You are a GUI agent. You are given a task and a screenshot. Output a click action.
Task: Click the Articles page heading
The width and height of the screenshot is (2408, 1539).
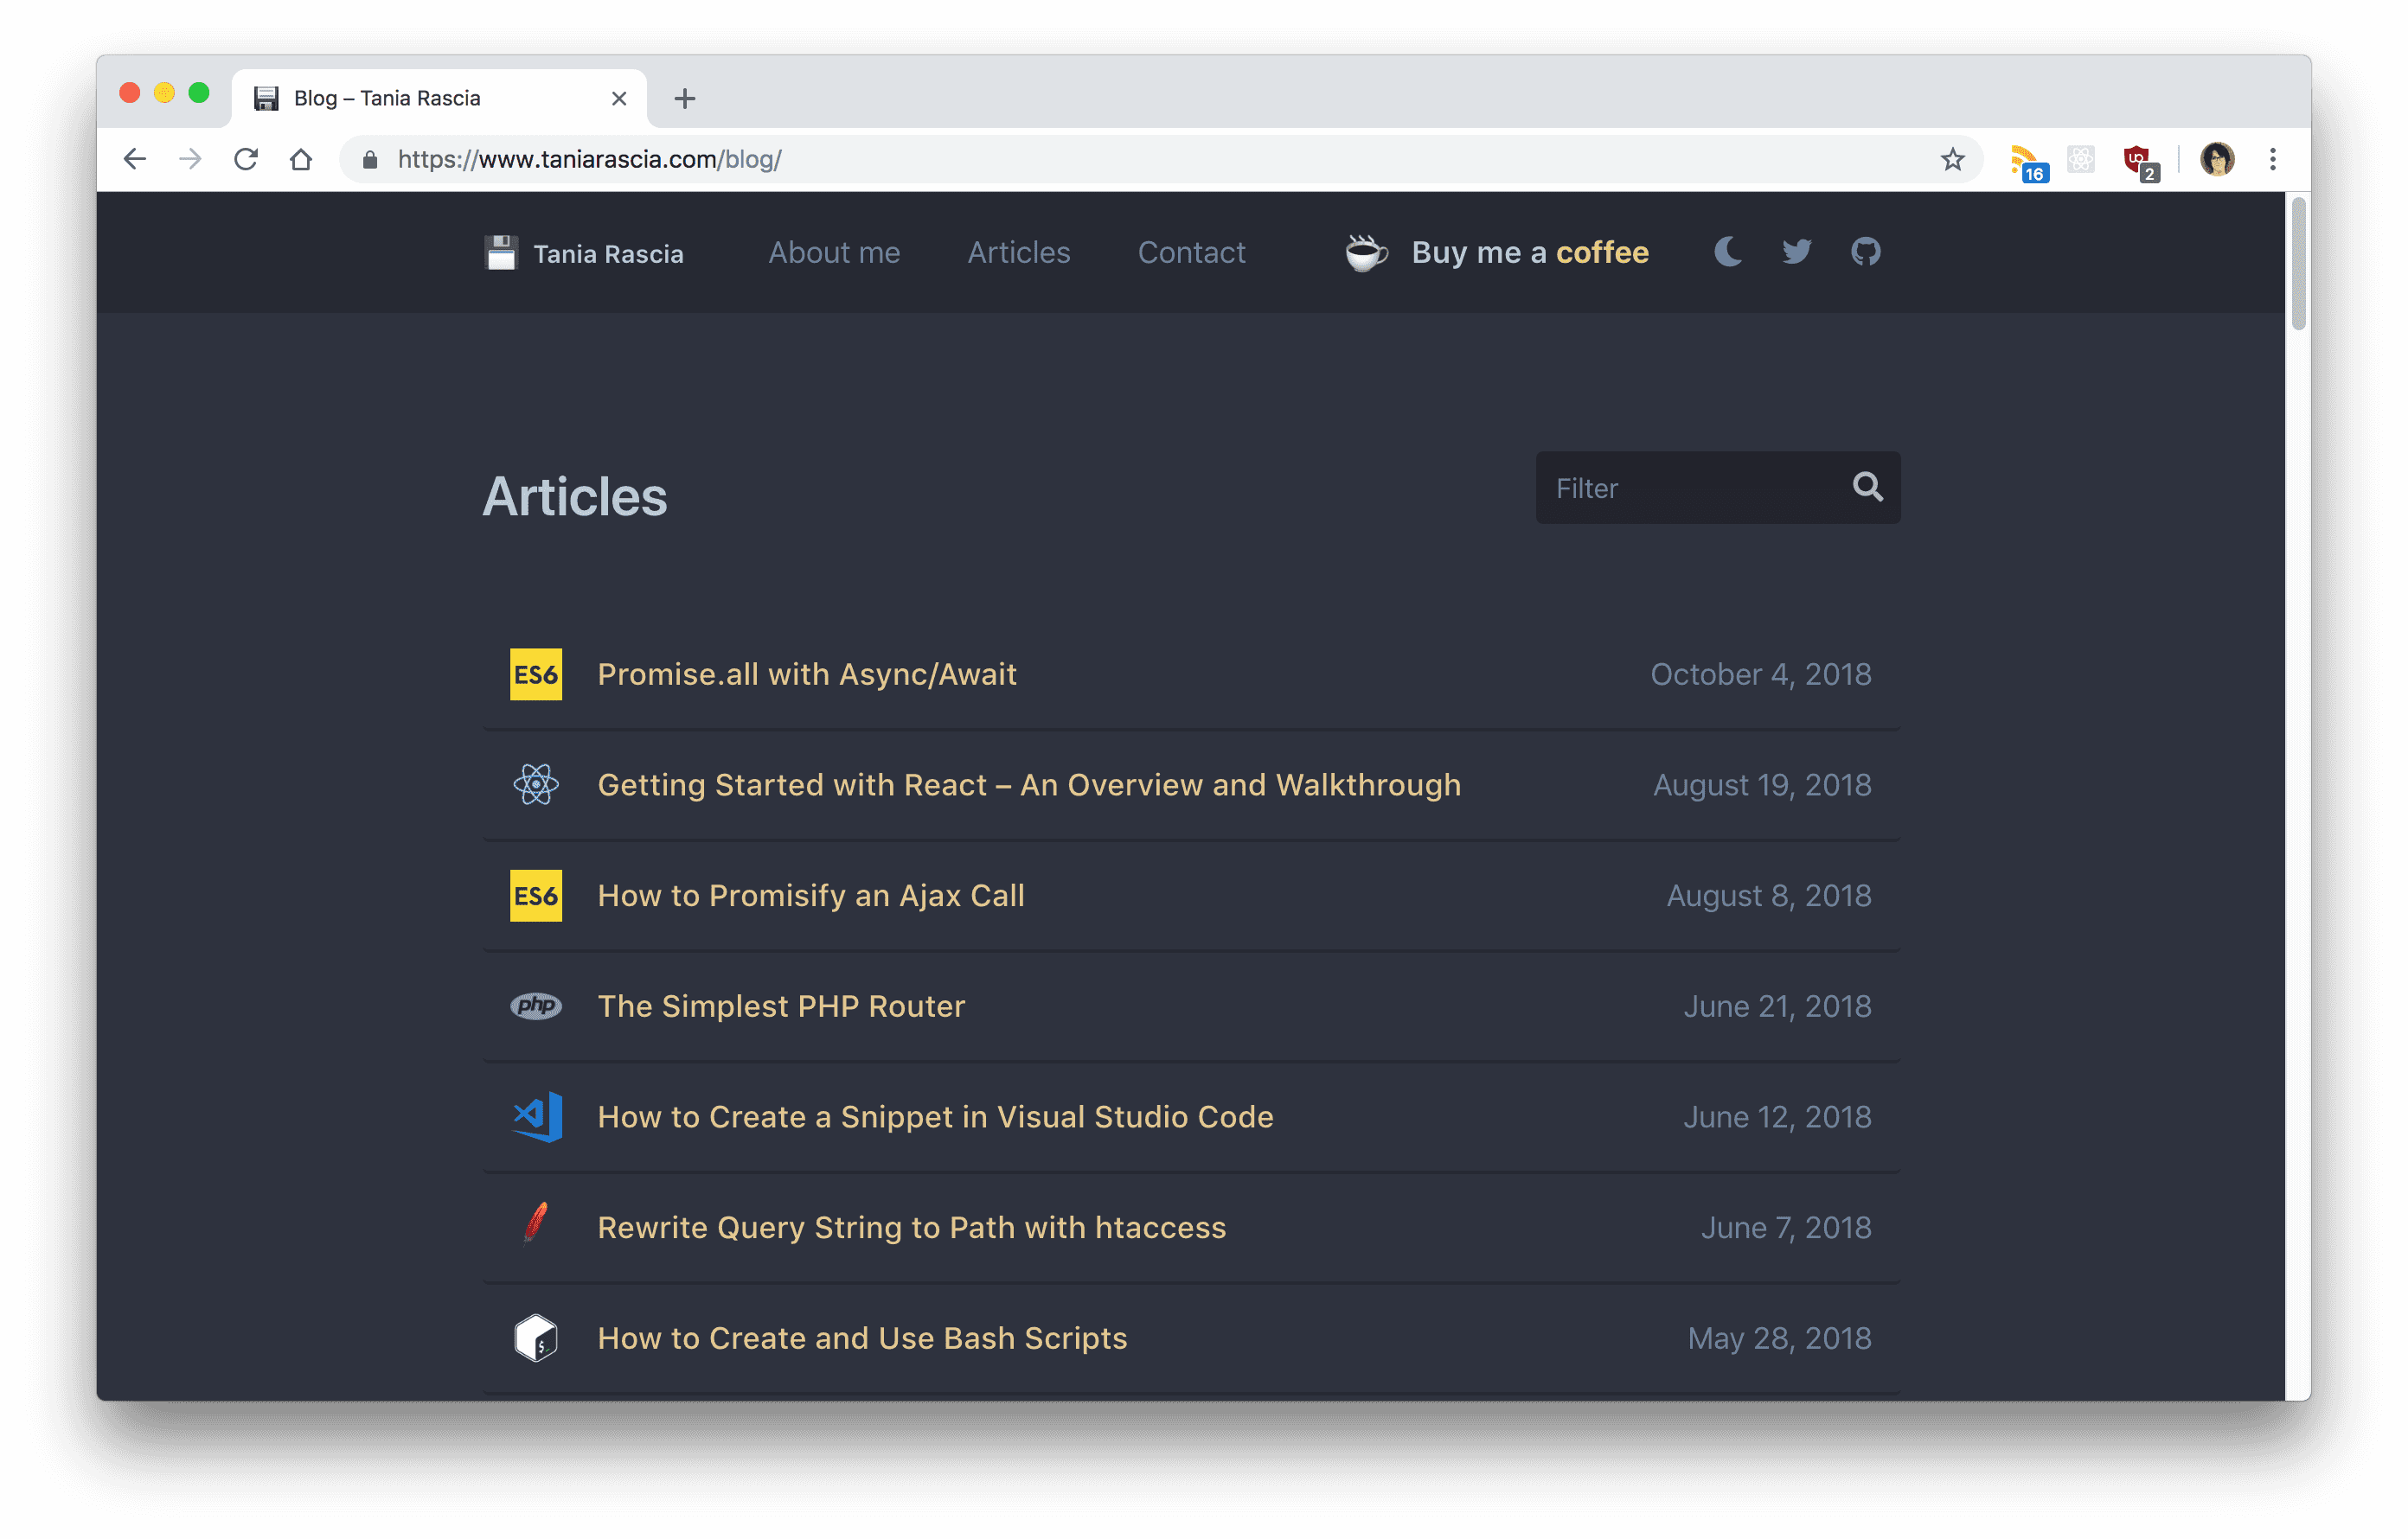pyautogui.click(x=575, y=496)
